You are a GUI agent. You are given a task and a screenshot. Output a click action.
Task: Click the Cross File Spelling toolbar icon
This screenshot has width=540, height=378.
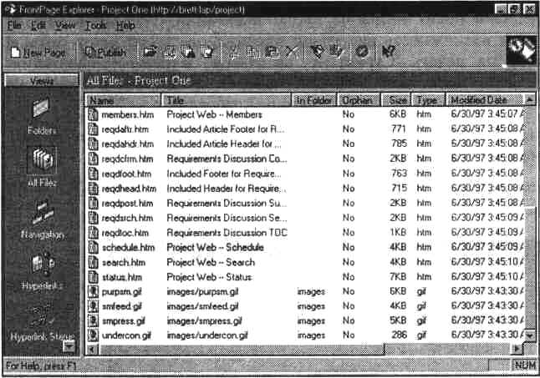pos(208,52)
